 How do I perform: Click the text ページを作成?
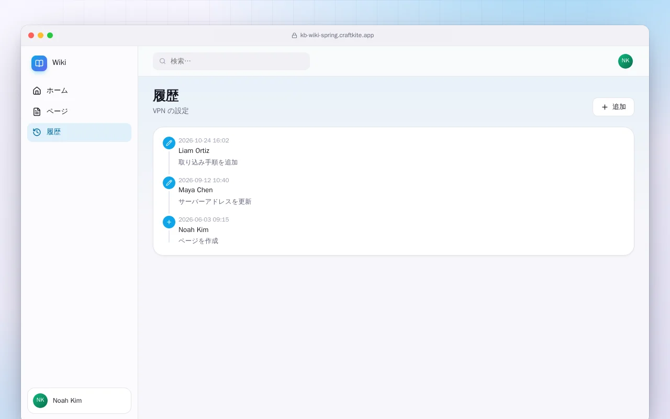(x=198, y=241)
